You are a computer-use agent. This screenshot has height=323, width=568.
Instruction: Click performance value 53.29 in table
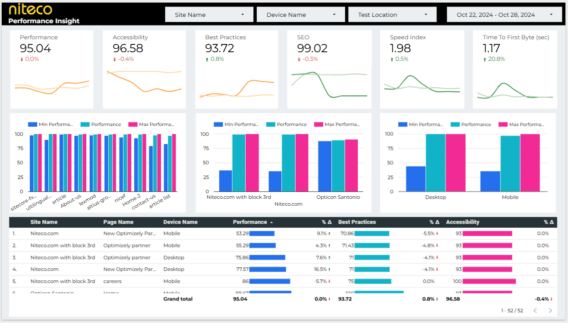(242, 233)
